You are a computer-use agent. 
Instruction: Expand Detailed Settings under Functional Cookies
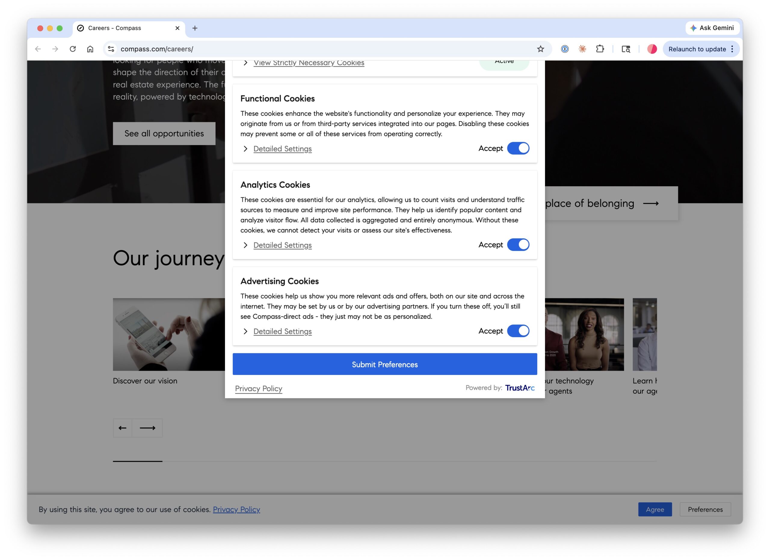point(282,149)
